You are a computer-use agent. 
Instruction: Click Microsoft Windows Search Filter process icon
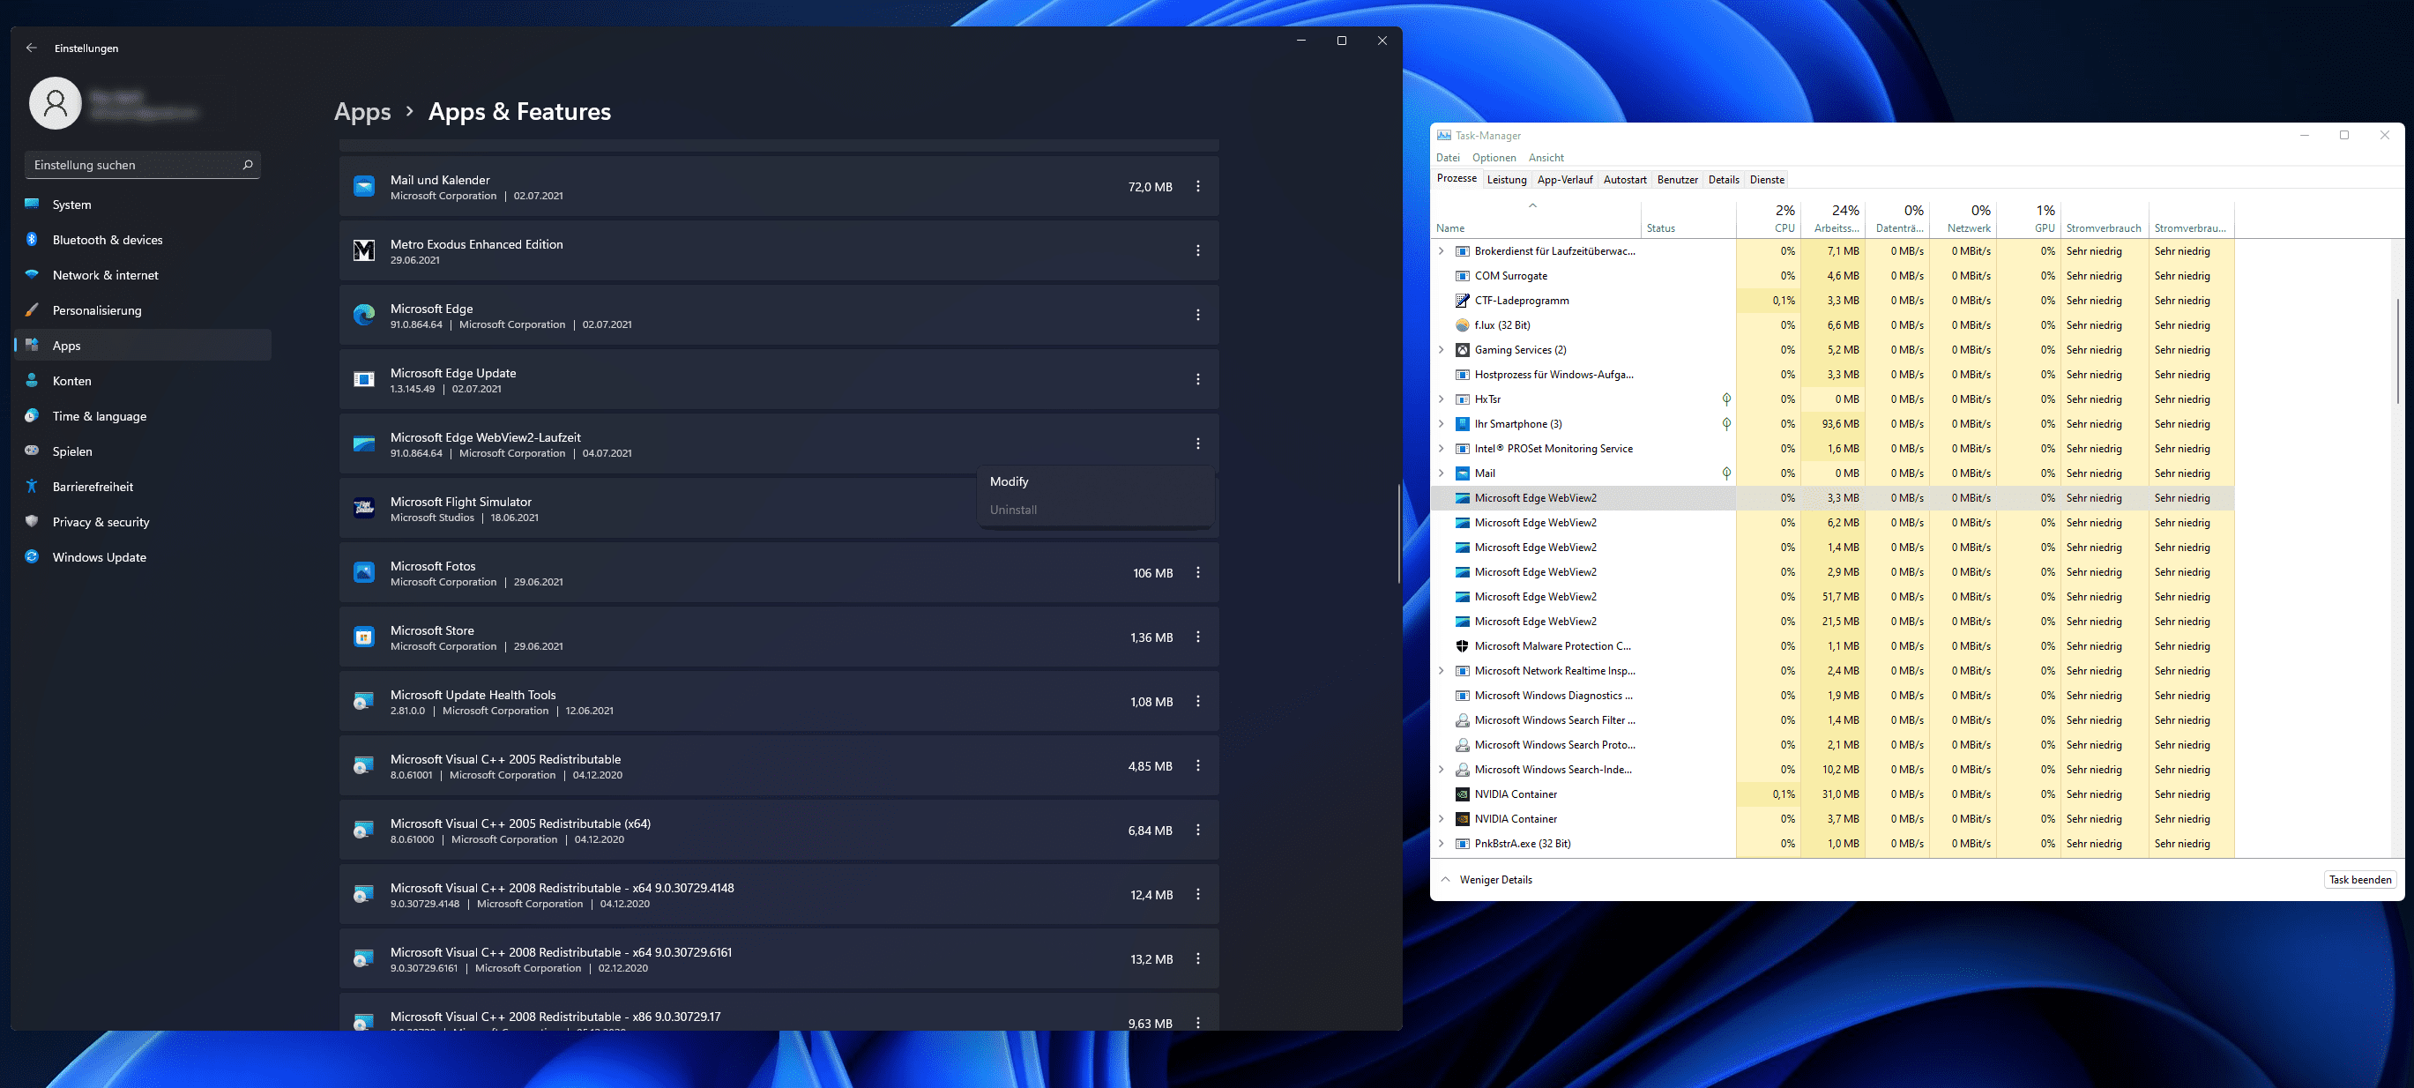tap(1462, 720)
